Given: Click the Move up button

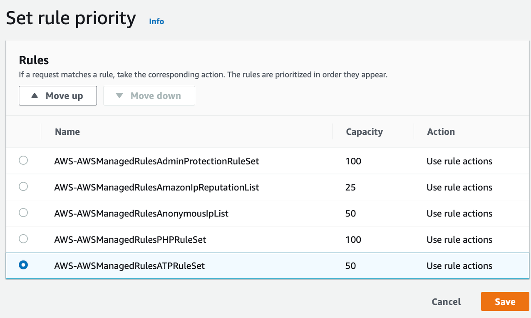Looking at the screenshot, I should click(x=58, y=96).
